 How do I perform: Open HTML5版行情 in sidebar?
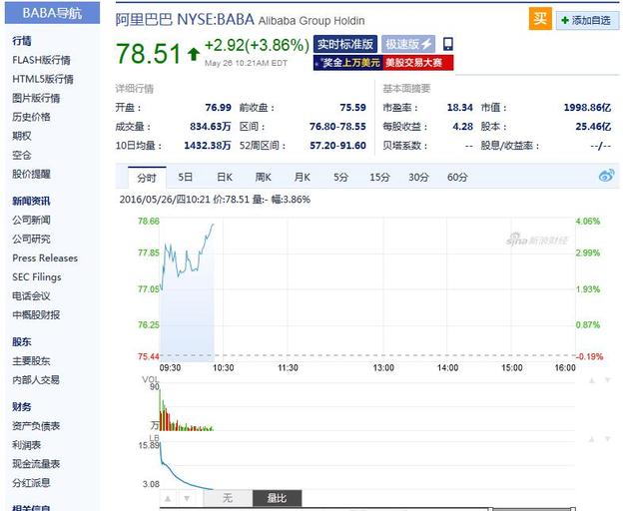[x=43, y=79]
